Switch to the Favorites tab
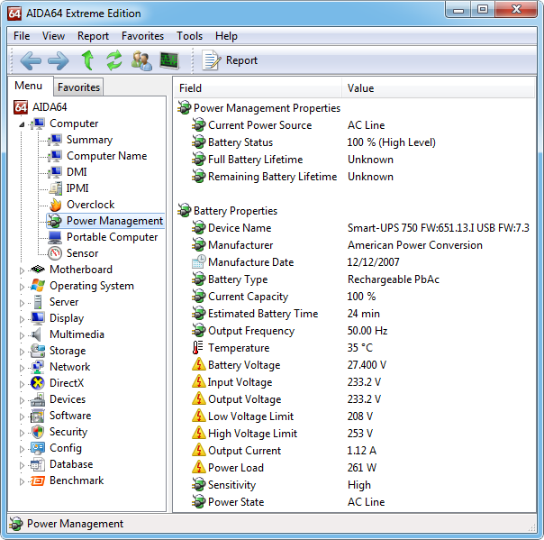 tap(78, 87)
